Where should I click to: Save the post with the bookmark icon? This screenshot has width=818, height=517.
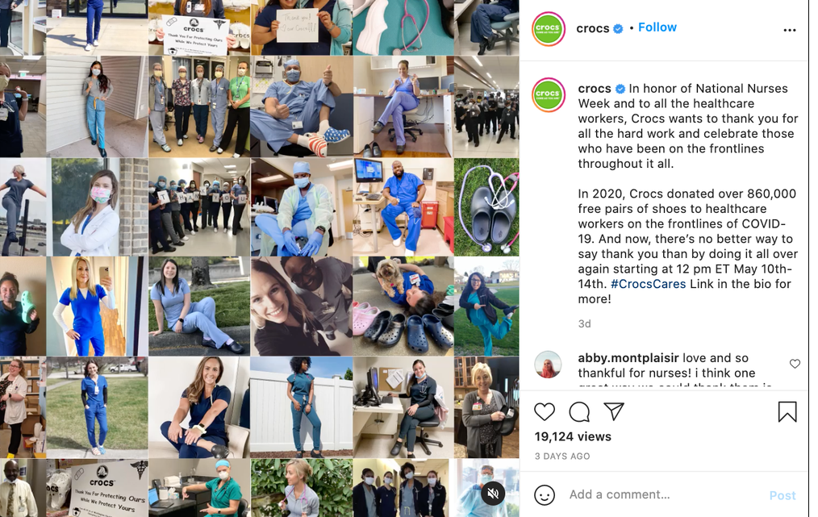pyautogui.click(x=787, y=411)
